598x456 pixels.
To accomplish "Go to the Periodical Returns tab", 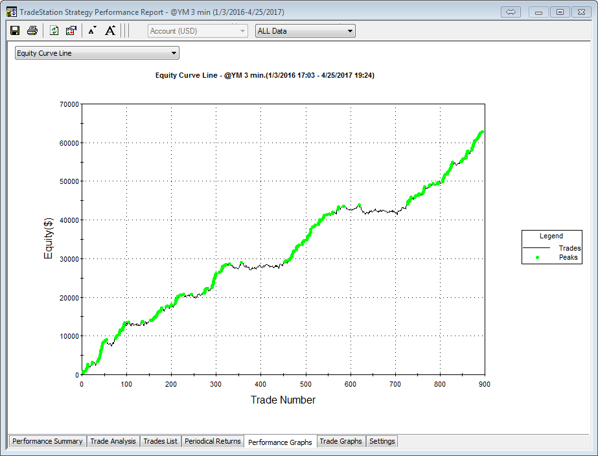I will (x=213, y=441).
